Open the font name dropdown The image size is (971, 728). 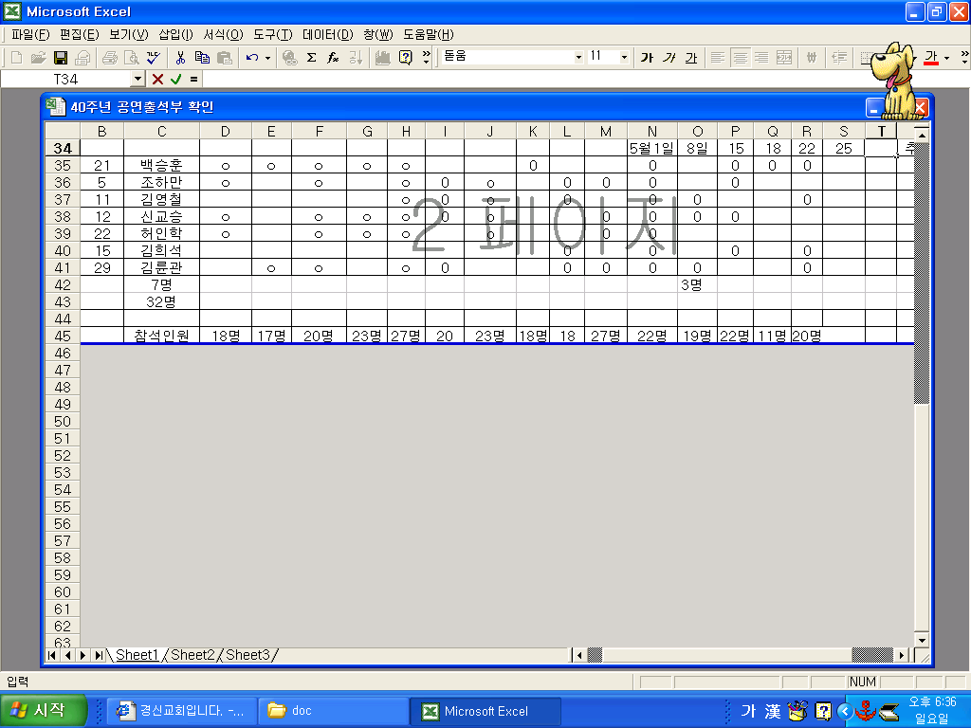[578, 58]
